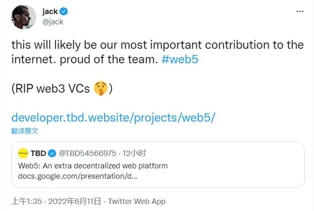Click the RIP web3 VCs line

pos(62,88)
